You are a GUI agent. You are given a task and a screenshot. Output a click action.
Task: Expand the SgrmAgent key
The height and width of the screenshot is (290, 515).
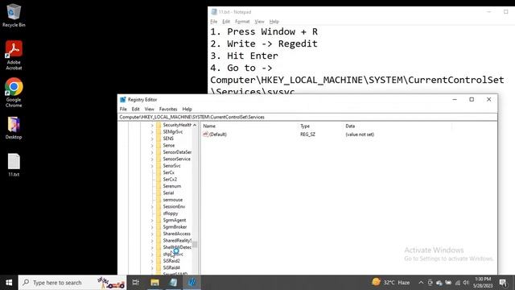point(152,220)
